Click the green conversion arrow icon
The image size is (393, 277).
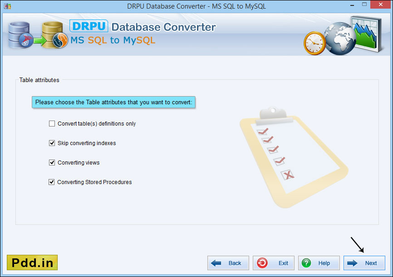40,40
